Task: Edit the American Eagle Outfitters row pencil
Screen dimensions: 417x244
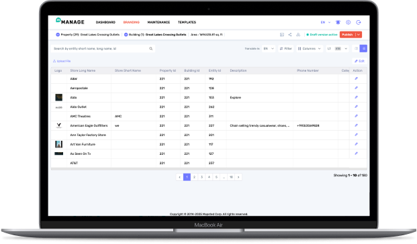Action: click(x=356, y=125)
